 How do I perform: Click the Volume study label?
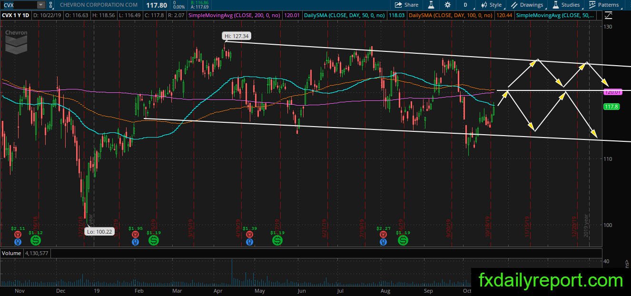(11, 253)
